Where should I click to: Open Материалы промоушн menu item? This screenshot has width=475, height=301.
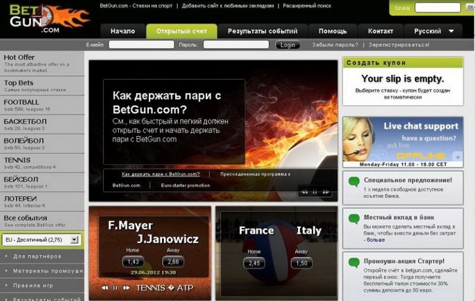[42, 271]
